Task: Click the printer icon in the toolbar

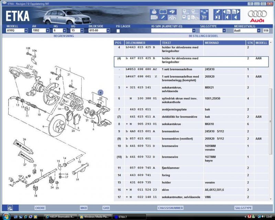Action: [x=154, y=11]
